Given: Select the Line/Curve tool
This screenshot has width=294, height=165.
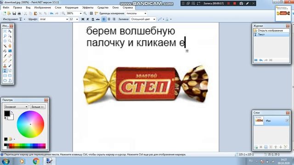Looking at the screenshot, I should (10, 71).
